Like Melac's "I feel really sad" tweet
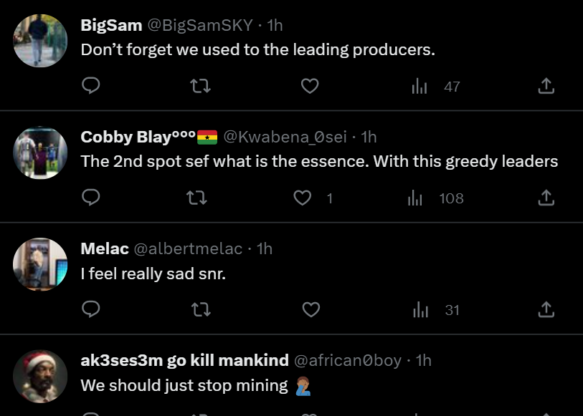 [x=310, y=310]
